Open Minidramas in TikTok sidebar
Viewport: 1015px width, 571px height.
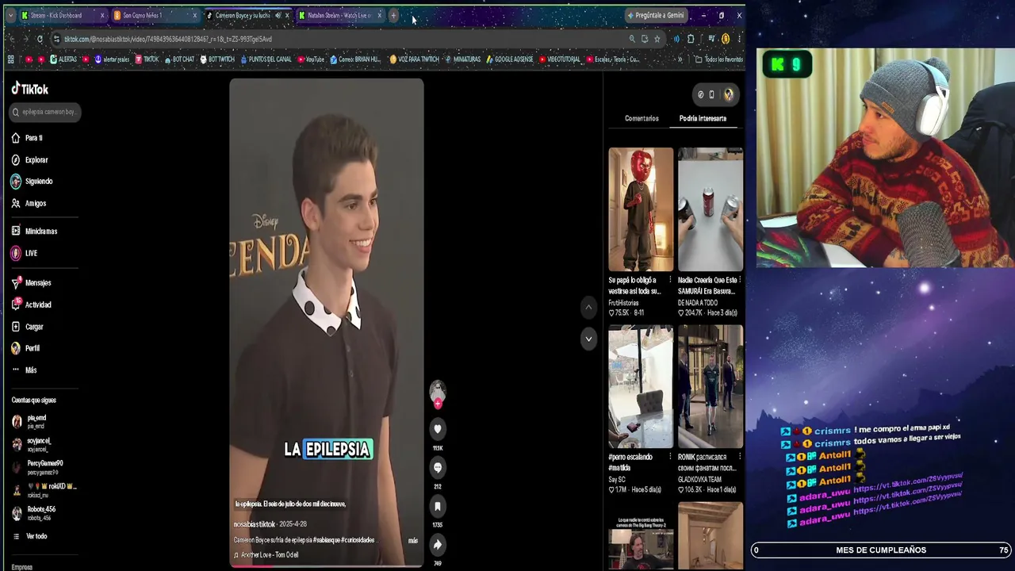click(35, 232)
